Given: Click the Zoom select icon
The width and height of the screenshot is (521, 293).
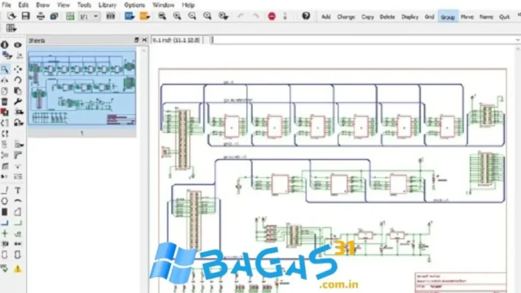Looking at the screenshot, I should click(x=223, y=16).
